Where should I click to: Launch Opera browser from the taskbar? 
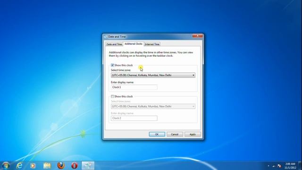(x=75, y=165)
